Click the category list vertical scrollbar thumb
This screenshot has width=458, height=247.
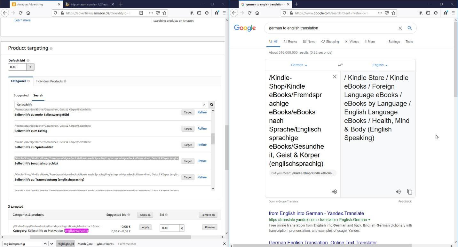click(x=213, y=139)
